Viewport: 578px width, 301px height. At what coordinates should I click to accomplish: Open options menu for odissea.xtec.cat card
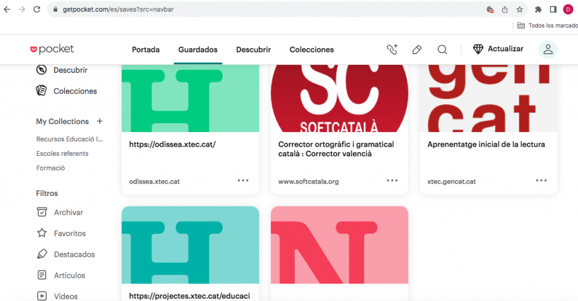coord(243,181)
